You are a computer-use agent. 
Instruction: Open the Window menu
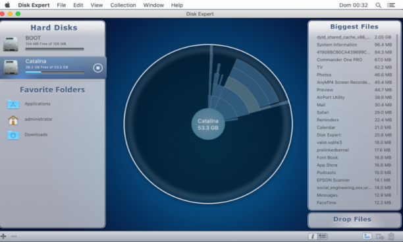point(153,5)
